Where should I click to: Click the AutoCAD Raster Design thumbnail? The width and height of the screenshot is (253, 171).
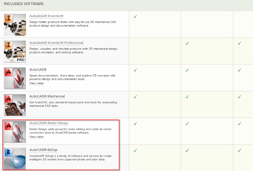click(15, 132)
